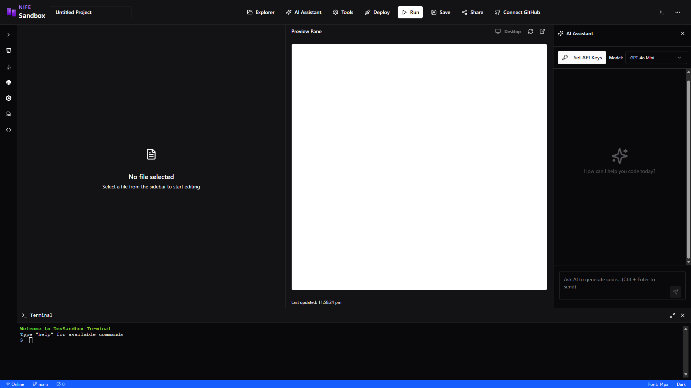691x388 pixels.
Task: Select the Java language icon
Action: point(9,67)
